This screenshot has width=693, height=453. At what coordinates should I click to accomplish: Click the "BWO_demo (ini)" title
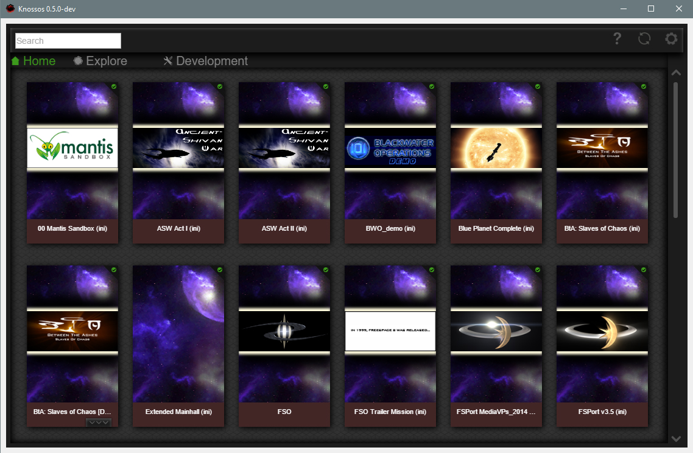point(390,228)
